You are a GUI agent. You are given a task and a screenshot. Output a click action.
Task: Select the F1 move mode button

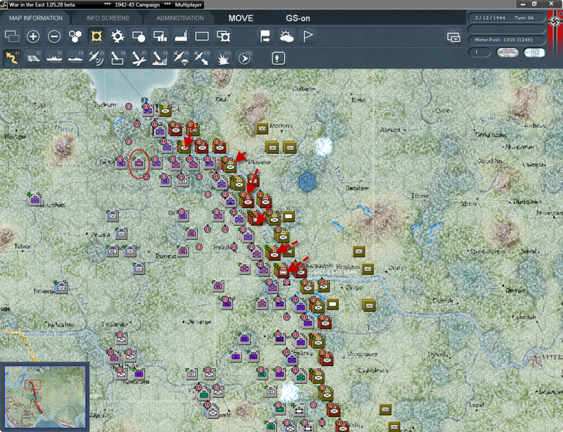click(x=12, y=58)
